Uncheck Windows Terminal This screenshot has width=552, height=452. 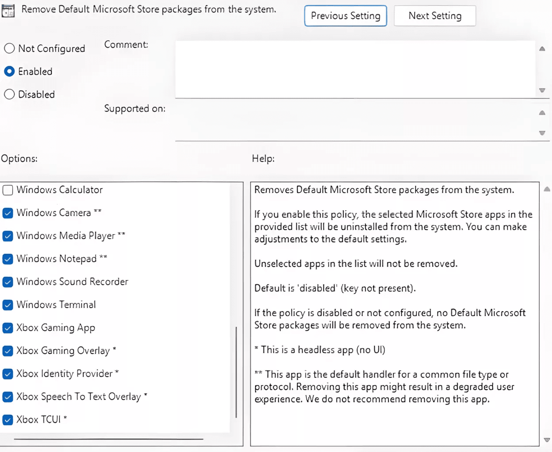coord(8,305)
